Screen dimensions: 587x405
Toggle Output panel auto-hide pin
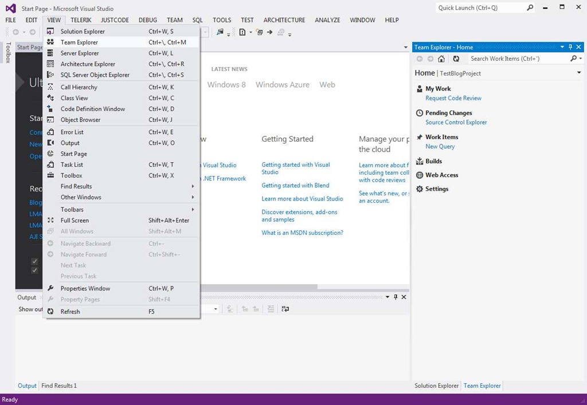click(x=396, y=297)
